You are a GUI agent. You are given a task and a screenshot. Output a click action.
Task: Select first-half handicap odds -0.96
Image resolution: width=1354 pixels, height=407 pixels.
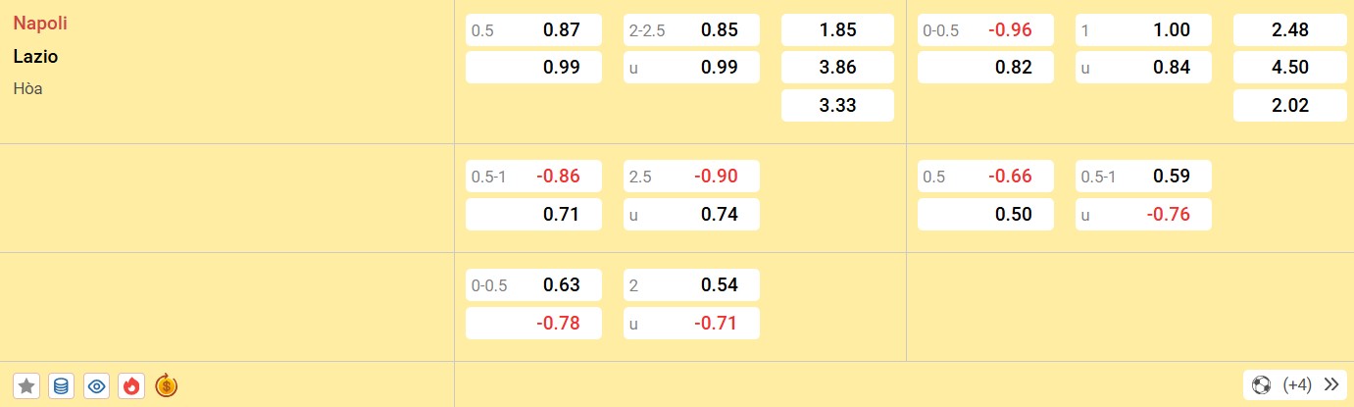(x=985, y=30)
